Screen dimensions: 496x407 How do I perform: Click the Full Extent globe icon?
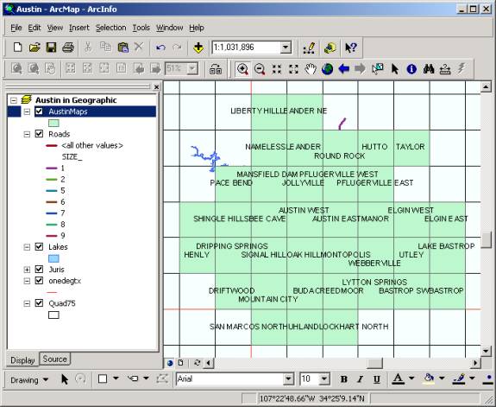coord(327,69)
